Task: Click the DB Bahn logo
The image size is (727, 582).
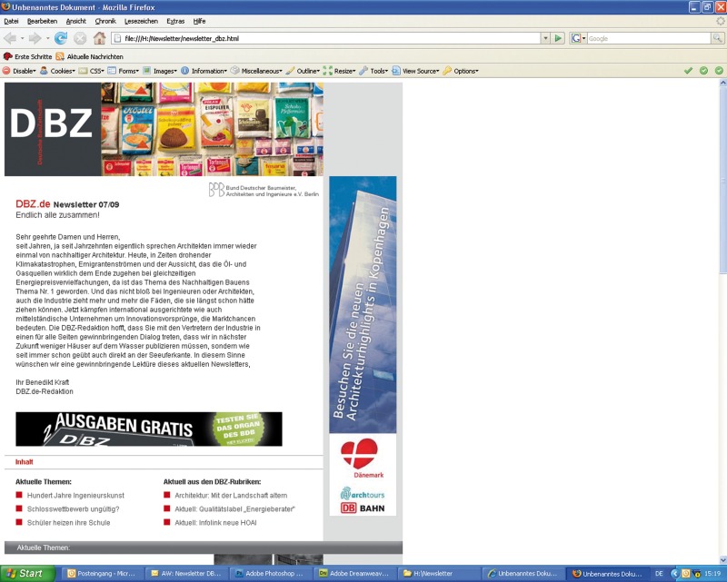Action: (363, 508)
